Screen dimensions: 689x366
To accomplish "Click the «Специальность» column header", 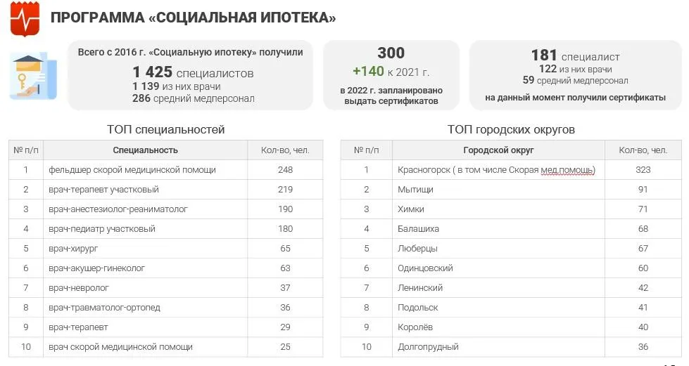I will (x=146, y=150).
